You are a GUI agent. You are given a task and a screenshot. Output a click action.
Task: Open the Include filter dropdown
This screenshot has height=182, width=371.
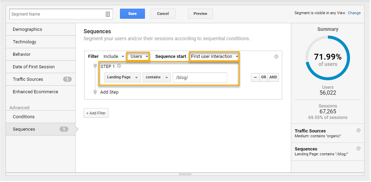114,57
